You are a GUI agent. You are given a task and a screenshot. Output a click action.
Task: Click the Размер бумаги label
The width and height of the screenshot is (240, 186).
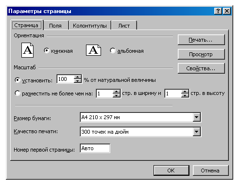point(33,118)
